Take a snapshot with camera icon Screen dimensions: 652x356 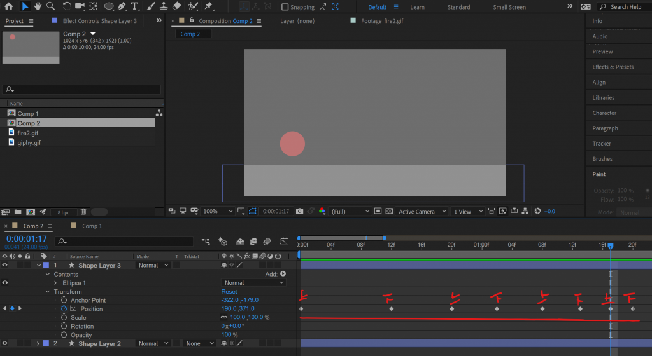click(x=299, y=211)
